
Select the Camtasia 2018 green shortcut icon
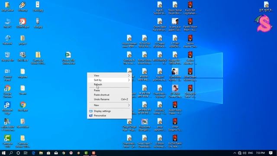pyautogui.click(x=7, y=141)
